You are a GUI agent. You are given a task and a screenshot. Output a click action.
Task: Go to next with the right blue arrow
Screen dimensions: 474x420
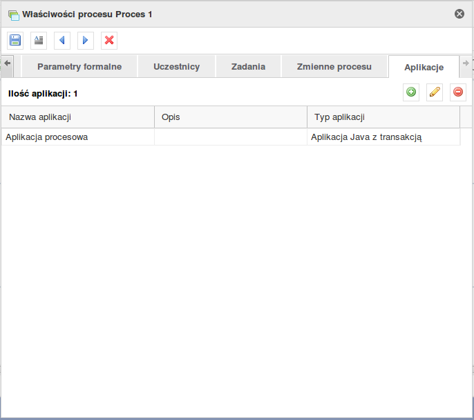click(86, 40)
